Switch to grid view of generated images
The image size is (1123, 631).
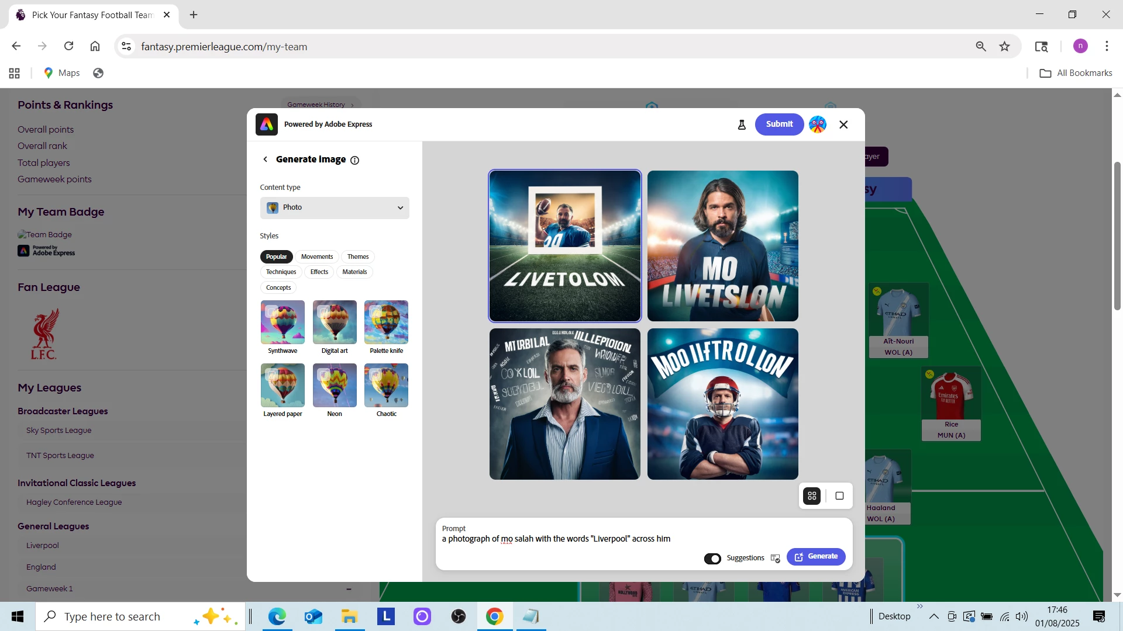tap(812, 496)
